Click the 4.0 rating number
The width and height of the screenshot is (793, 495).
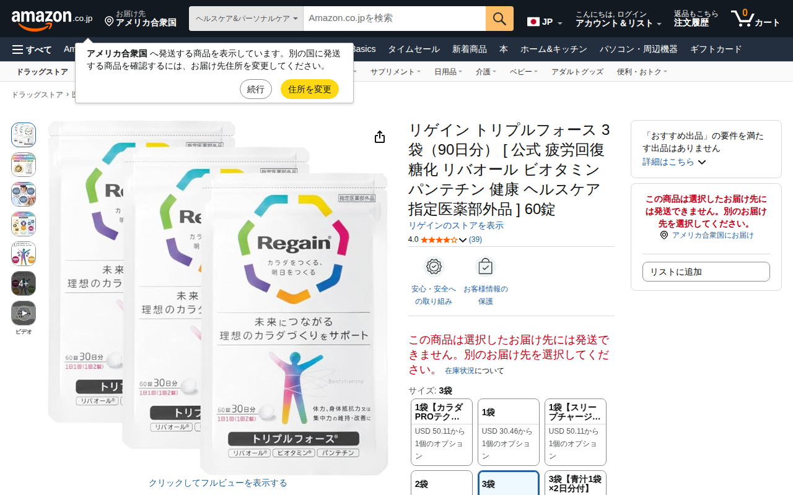413,239
